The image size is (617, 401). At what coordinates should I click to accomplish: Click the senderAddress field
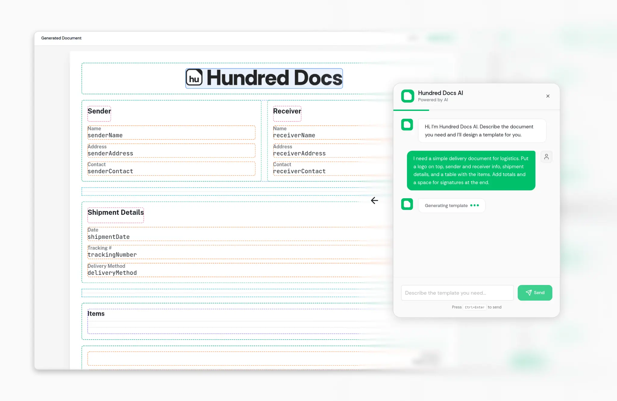click(x=171, y=151)
